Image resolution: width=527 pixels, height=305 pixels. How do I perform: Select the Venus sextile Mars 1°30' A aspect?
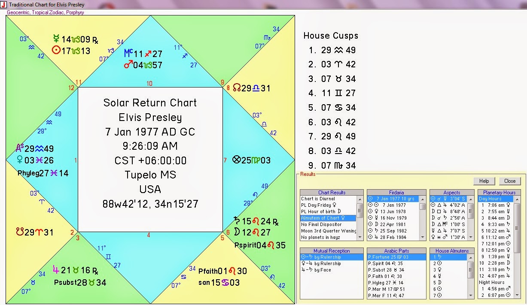click(x=448, y=237)
